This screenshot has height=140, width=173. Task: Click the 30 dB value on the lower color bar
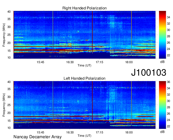[x=168, y=101]
